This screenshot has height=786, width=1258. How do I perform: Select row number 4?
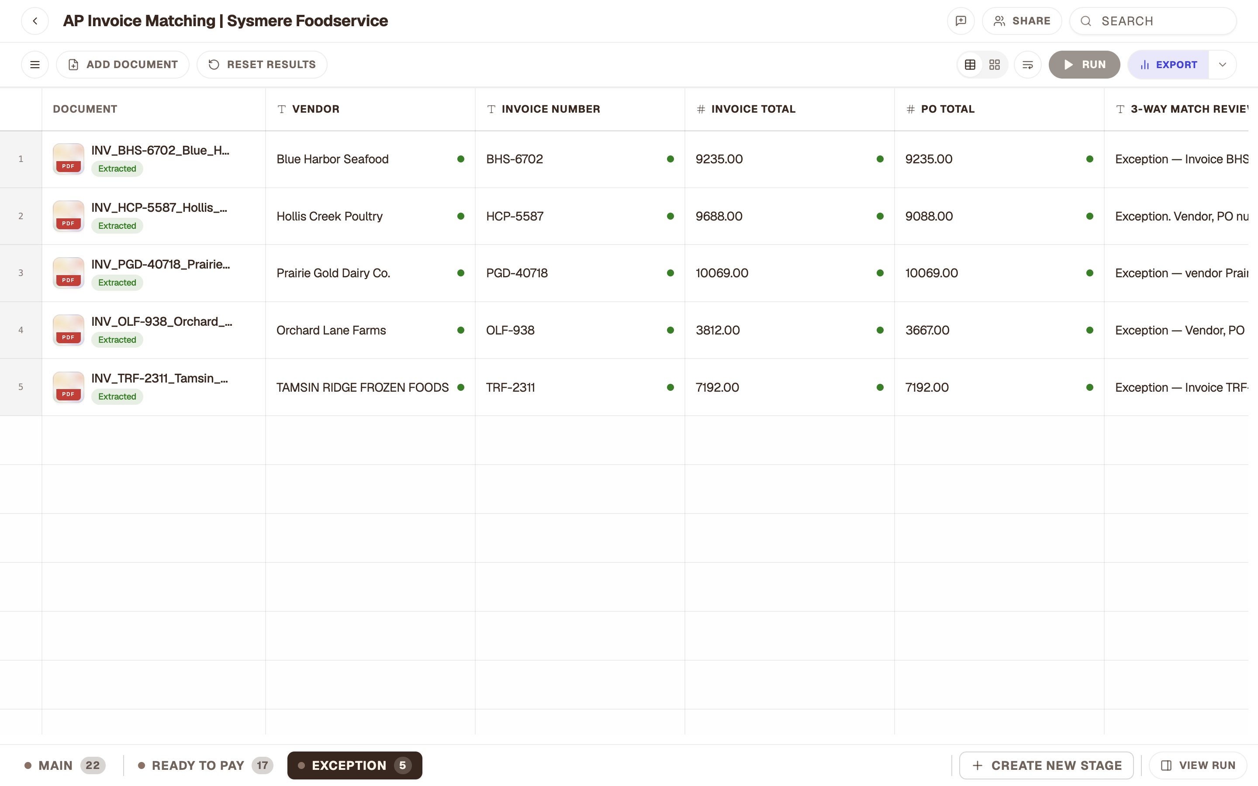(x=21, y=330)
